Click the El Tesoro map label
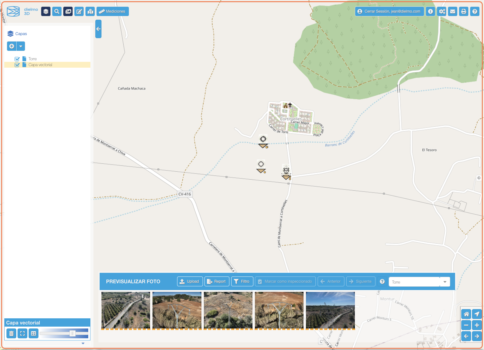Image resolution: width=484 pixels, height=350 pixels. coord(429,150)
